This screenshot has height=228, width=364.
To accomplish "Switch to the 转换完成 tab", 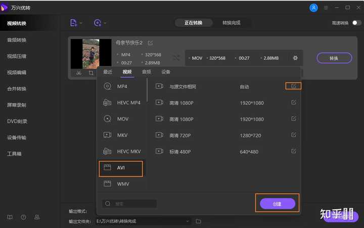I will pyautogui.click(x=231, y=23).
